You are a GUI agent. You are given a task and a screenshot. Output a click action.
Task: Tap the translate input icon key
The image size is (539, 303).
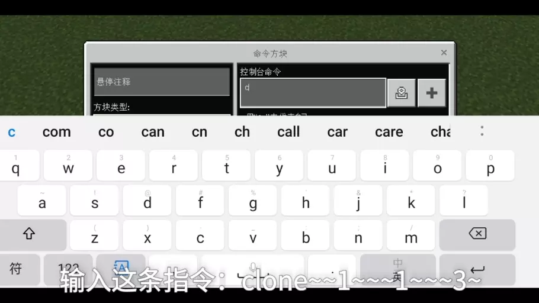point(121,270)
